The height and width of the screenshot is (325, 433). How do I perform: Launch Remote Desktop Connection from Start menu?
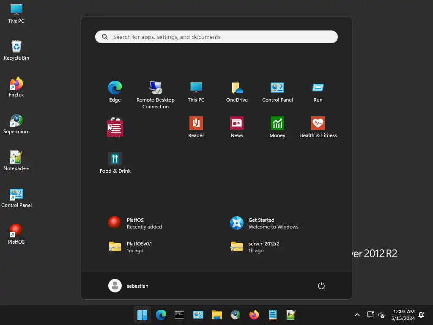[x=156, y=95]
